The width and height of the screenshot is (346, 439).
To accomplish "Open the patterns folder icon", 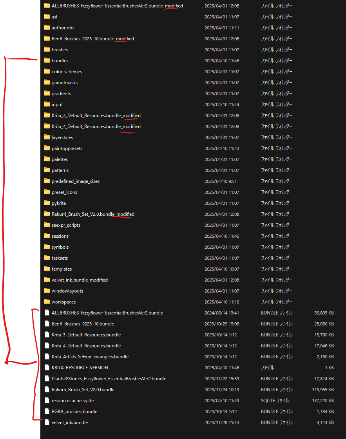I will coord(47,170).
